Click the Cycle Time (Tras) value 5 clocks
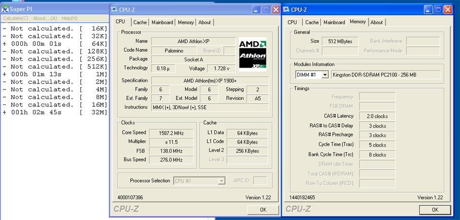Viewport: 460px width, 220px height. pyautogui.click(x=377, y=145)
